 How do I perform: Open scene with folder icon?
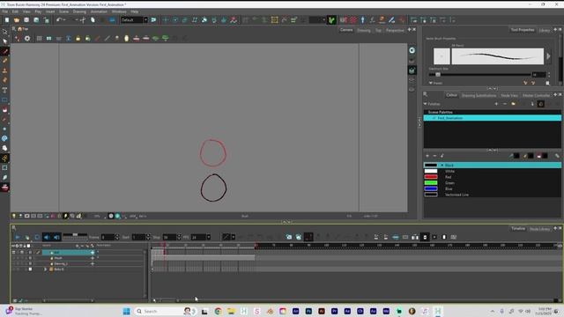(x=17, y=20)
